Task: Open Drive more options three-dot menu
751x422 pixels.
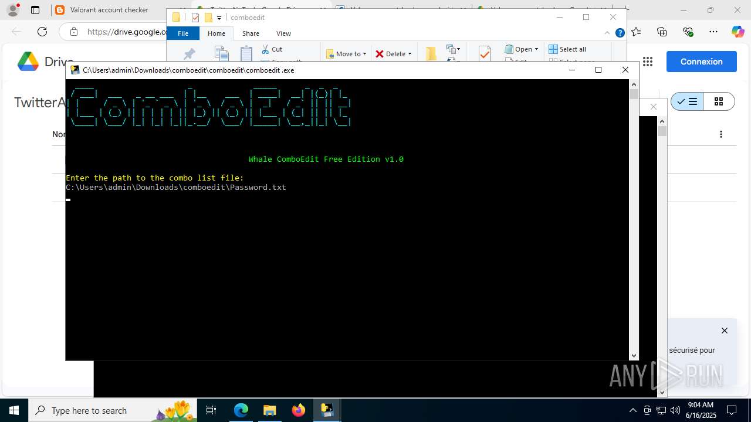Action: pos(721,134)
